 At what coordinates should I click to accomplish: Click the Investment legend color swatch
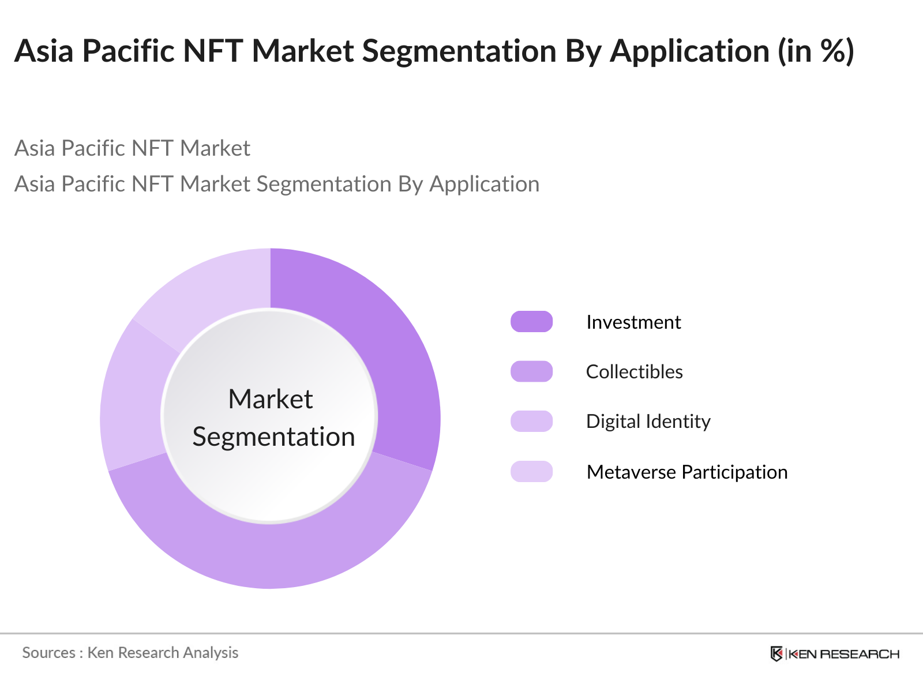[531, 322]
